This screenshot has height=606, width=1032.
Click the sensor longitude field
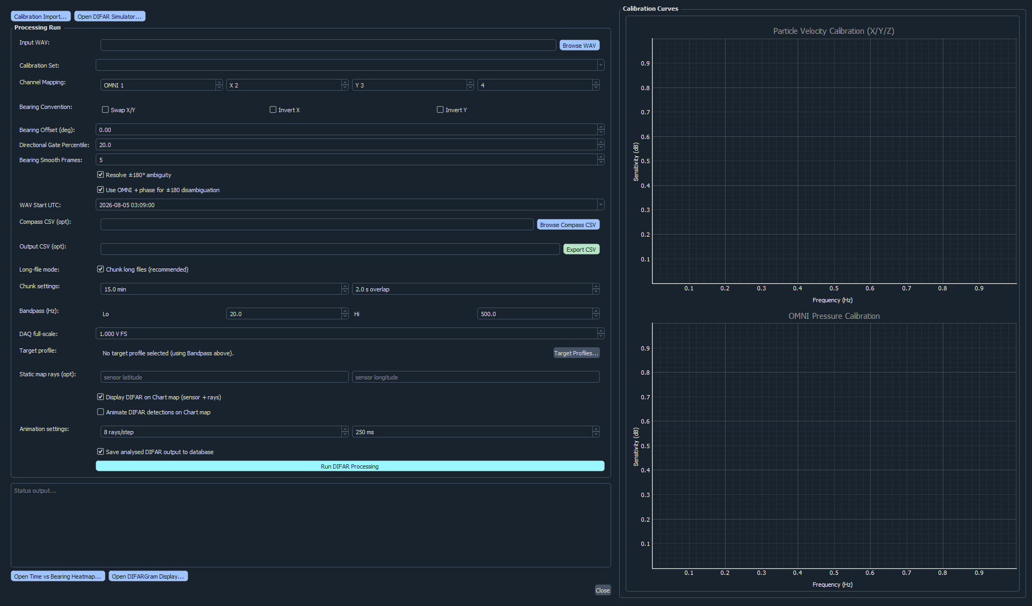(476, 377)
